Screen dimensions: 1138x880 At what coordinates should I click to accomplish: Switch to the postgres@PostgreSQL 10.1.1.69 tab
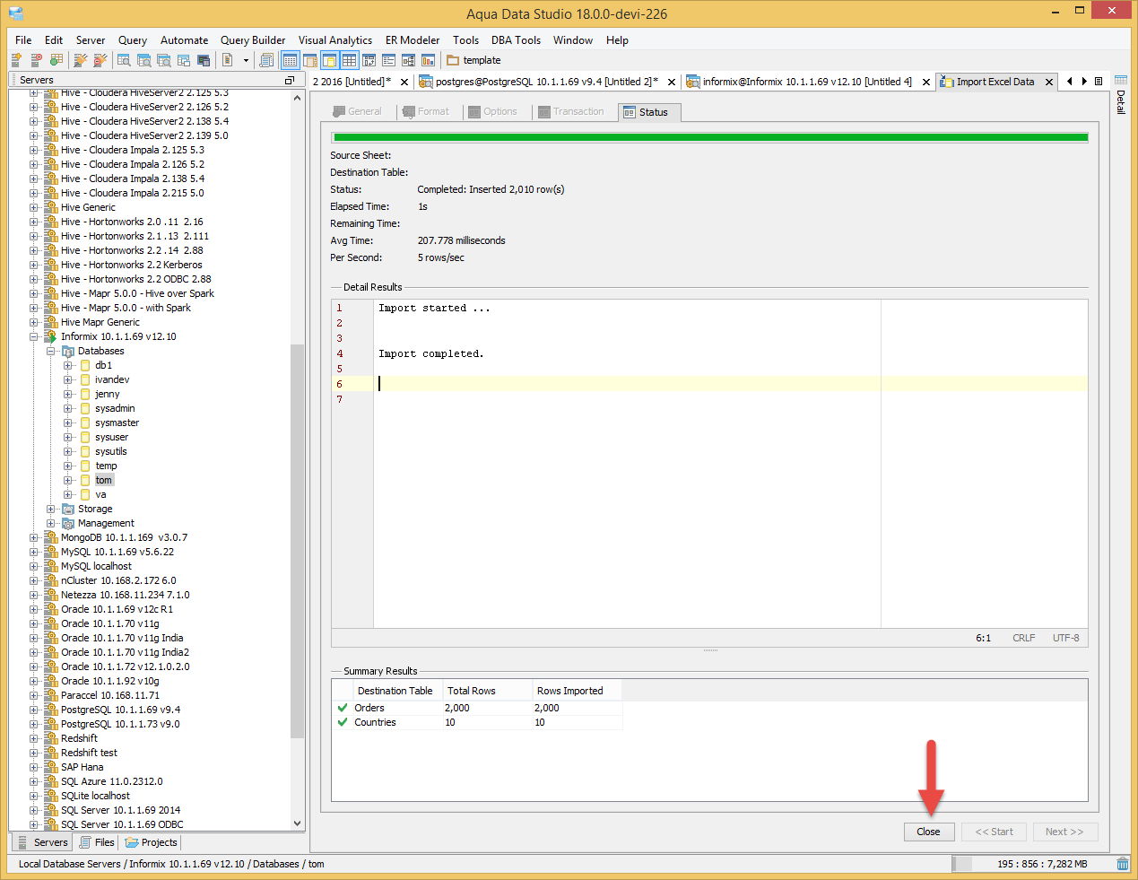[547, 82]
